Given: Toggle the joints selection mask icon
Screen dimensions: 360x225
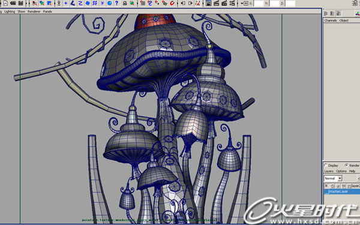Looking at the screenshot, I should point(73,3).
